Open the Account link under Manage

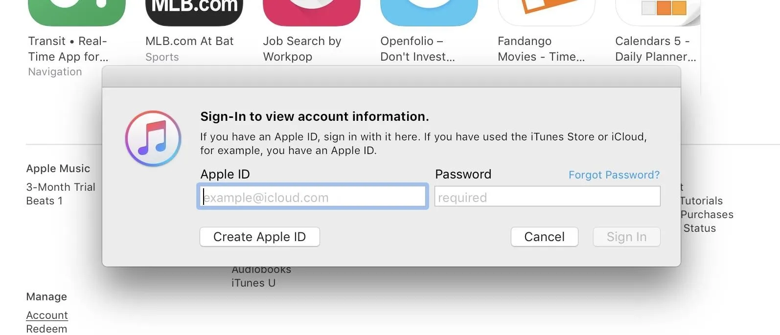(x=47, y=315)
